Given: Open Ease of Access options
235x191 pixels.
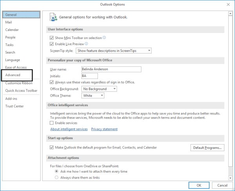Looking at the screenshot, I should pos(21,68).
